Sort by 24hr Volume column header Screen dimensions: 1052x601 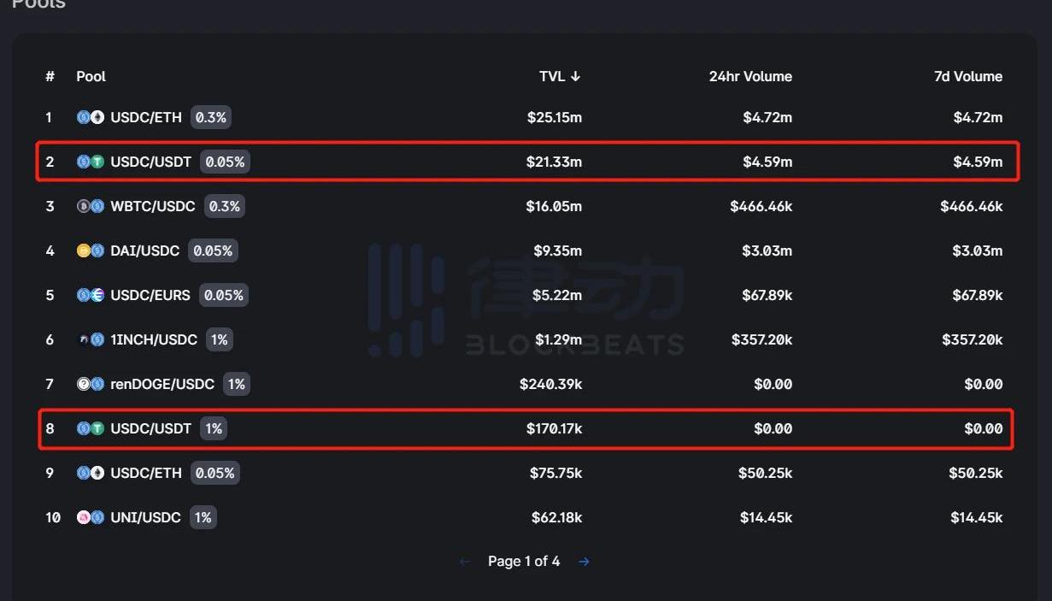[x=750, y=76]
